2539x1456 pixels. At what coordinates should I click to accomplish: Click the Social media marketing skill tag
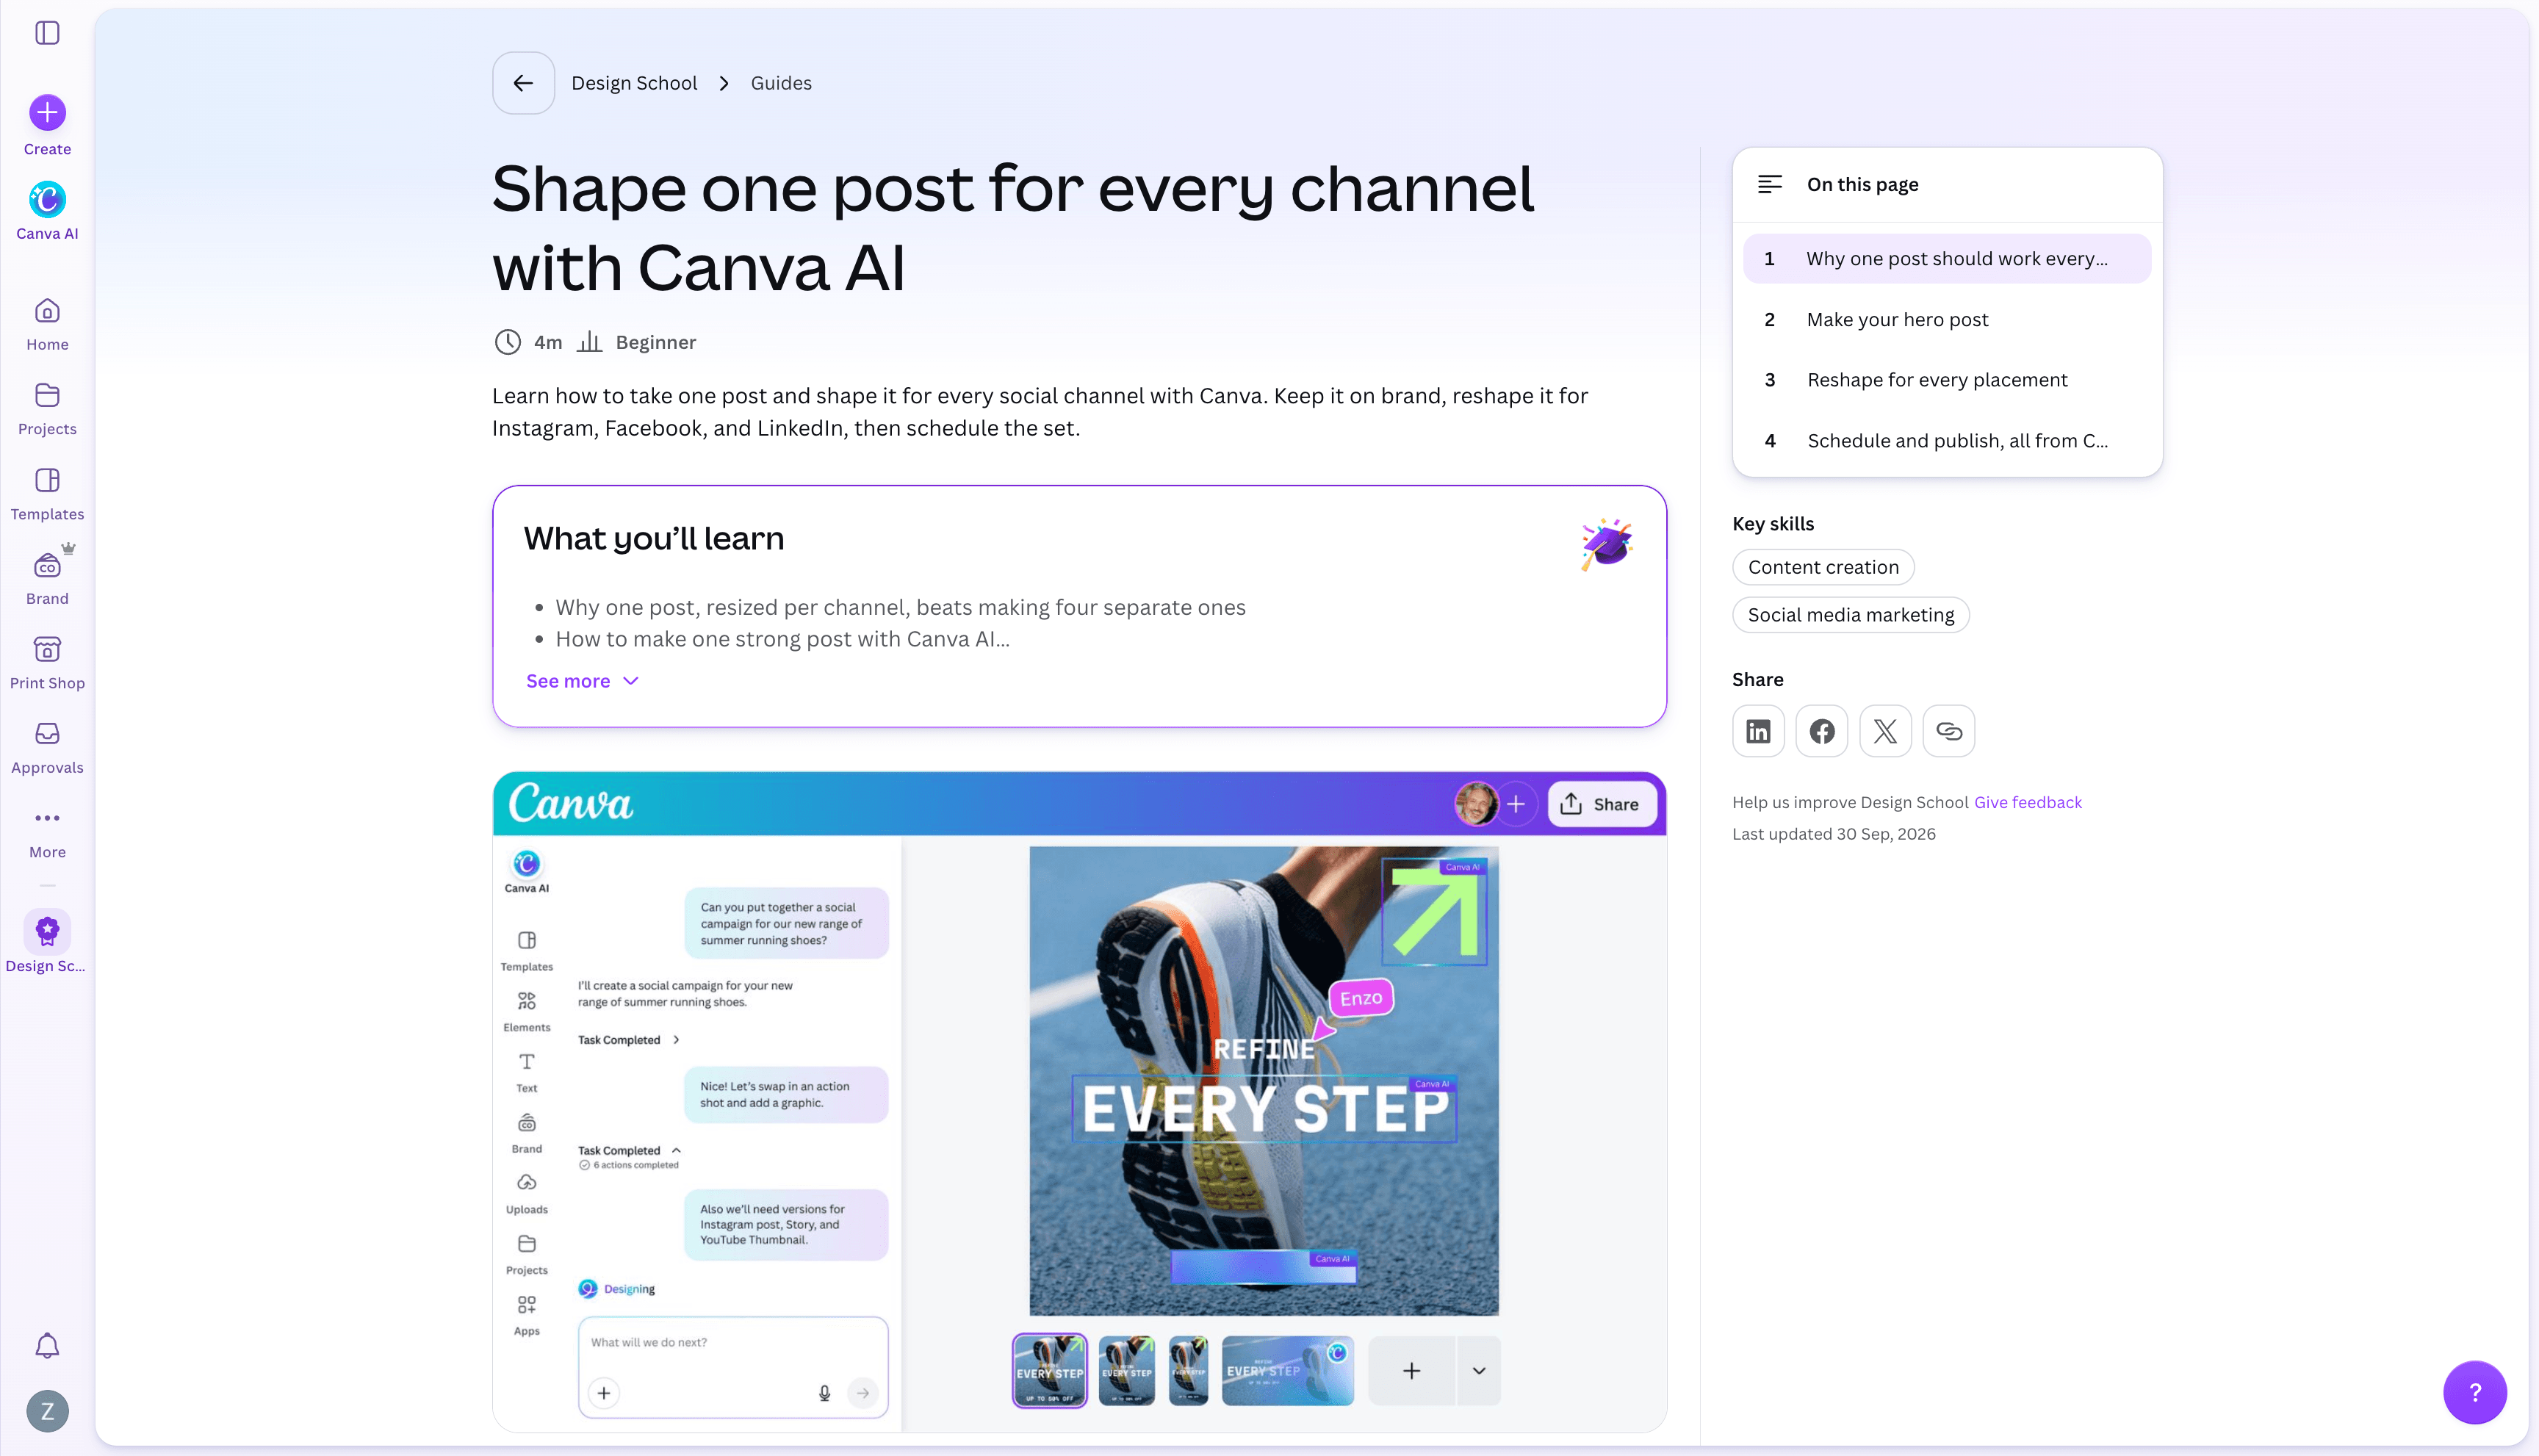point(1850,615)
